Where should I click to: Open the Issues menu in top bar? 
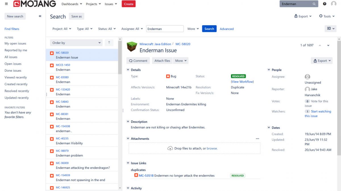[x=111, y=4]
